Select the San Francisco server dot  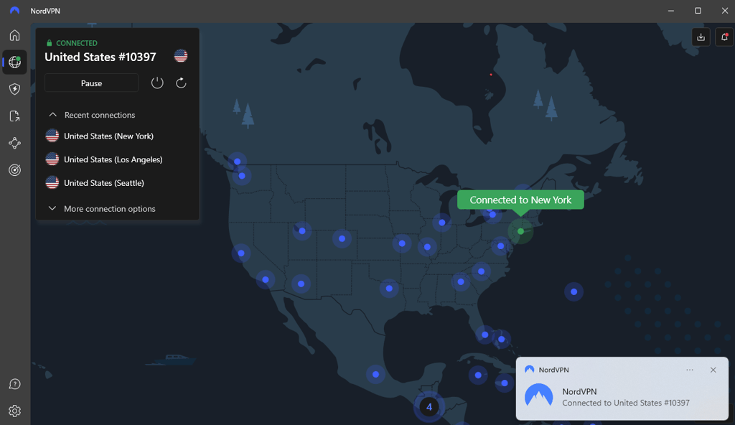tap(241, 253)
